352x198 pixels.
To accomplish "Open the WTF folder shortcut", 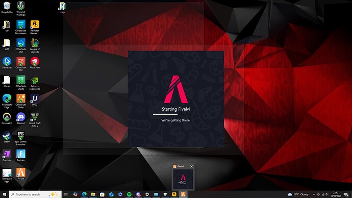I will coord(7,44).
